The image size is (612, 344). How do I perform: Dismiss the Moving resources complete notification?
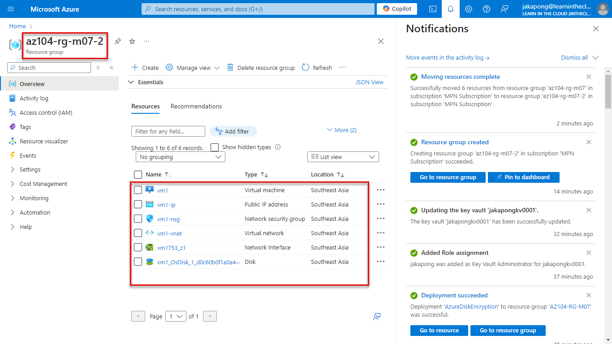click(589, 77)
